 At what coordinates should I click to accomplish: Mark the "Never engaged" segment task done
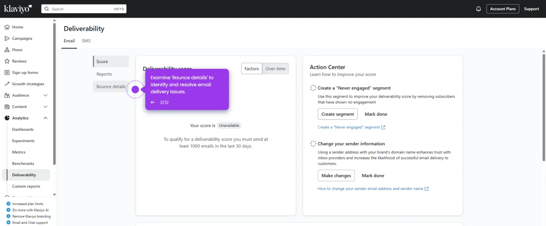376,114
